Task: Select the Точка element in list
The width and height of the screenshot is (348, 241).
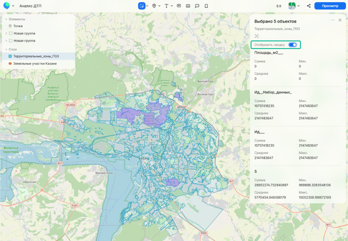Action: click(x=18, y=26)
